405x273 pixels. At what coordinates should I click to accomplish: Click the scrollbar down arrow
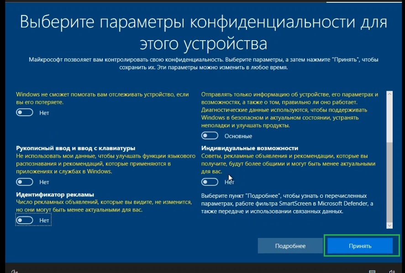click(x=389, y=226)
